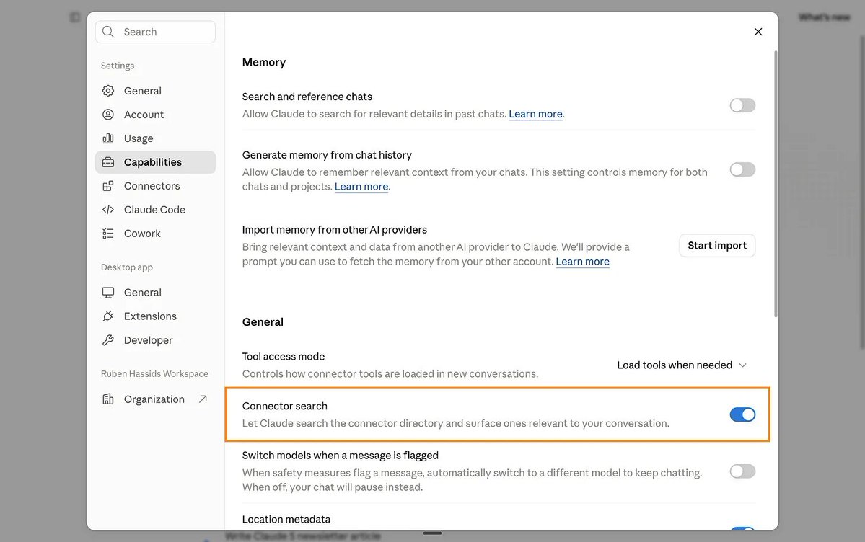Go to the Usage settings page
865x542 pixels.
(x=155, y=138)
